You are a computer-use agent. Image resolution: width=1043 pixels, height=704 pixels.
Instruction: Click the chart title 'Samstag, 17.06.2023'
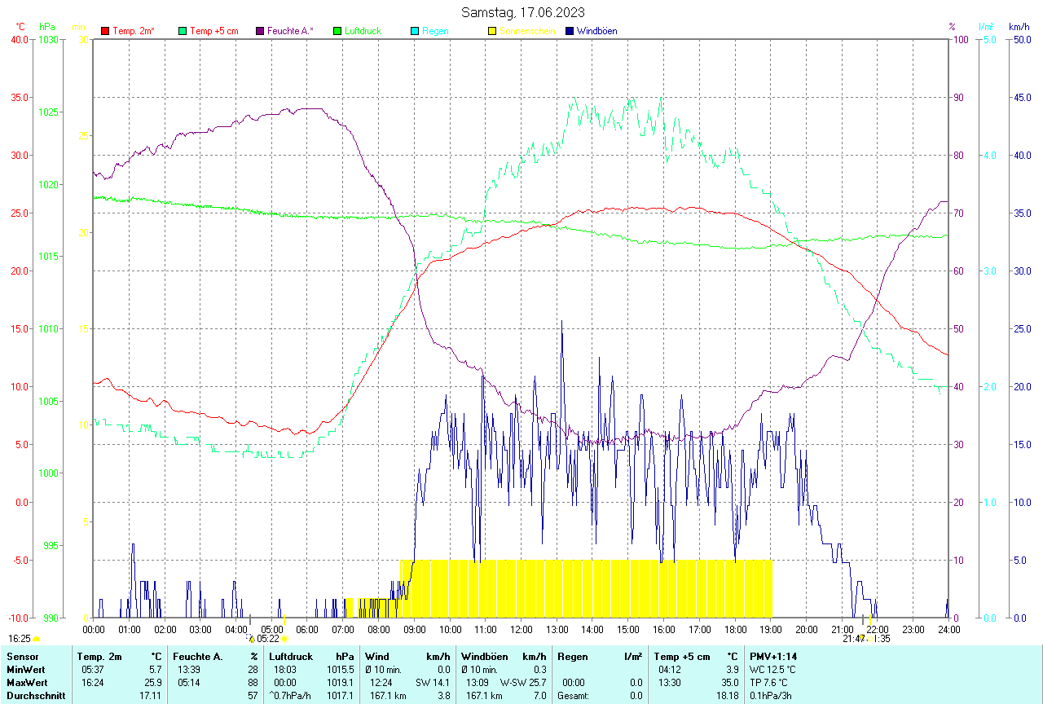pos(522,11)
